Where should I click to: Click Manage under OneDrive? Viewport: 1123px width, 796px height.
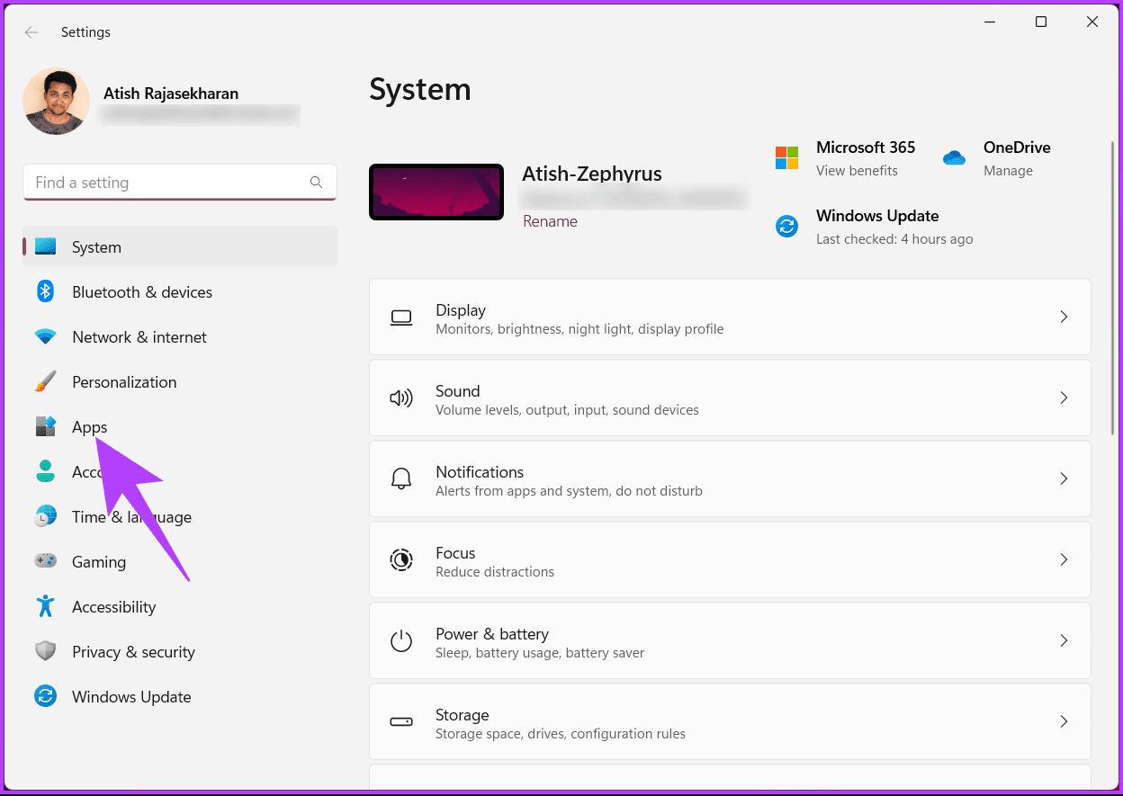click(1008, 171)
